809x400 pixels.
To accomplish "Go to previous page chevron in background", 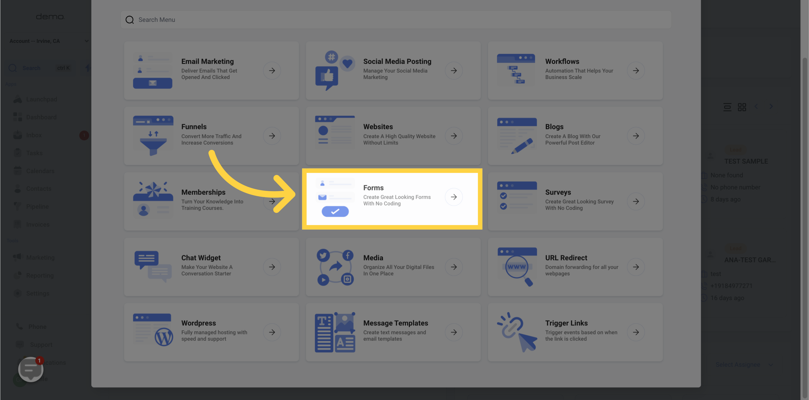I will 756,107.
